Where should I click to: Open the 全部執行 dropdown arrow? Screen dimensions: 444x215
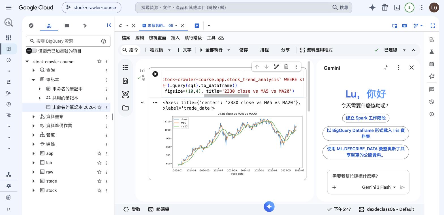pyautogui.click(x=229, y=50)
